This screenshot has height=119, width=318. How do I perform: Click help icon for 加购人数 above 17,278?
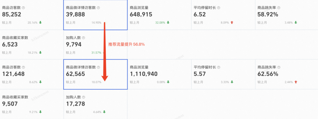pos(83,97)
